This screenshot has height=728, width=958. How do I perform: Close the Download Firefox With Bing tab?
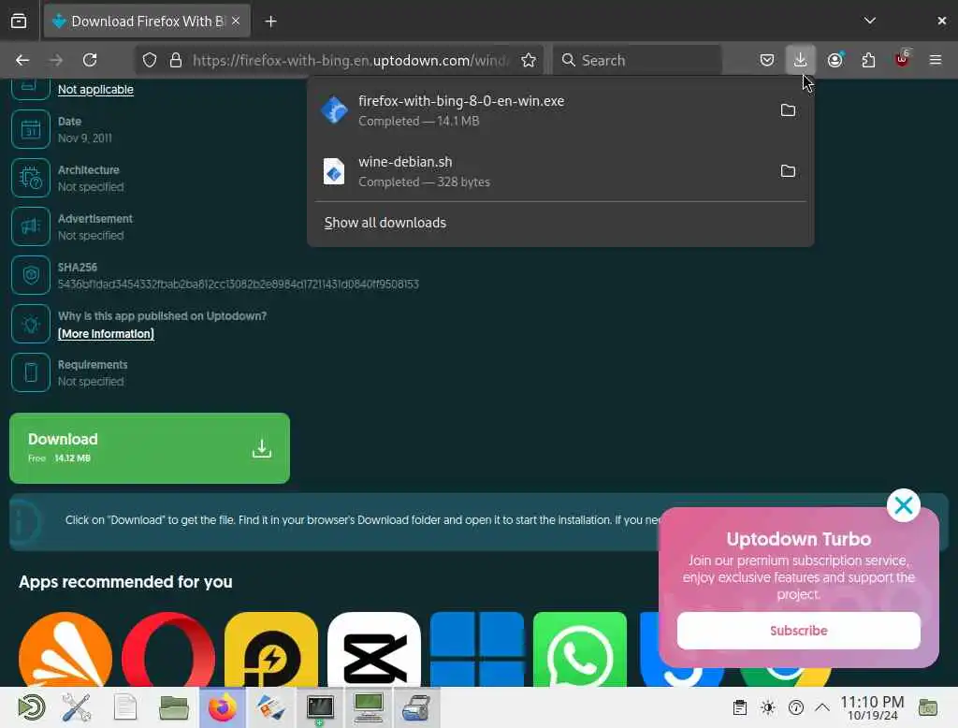coord(236,21)
